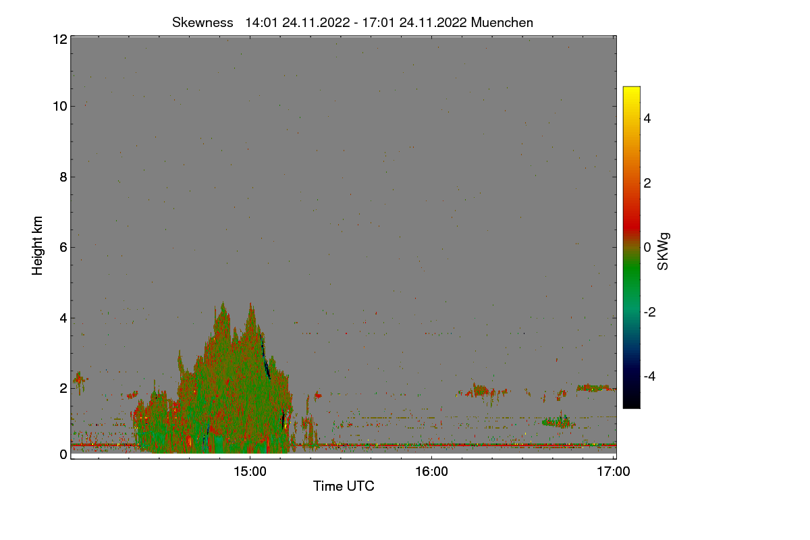The height and width of the screenshot is (540, 810).
Task: Click the Time UTC axis title
Action: click(344, 486)
